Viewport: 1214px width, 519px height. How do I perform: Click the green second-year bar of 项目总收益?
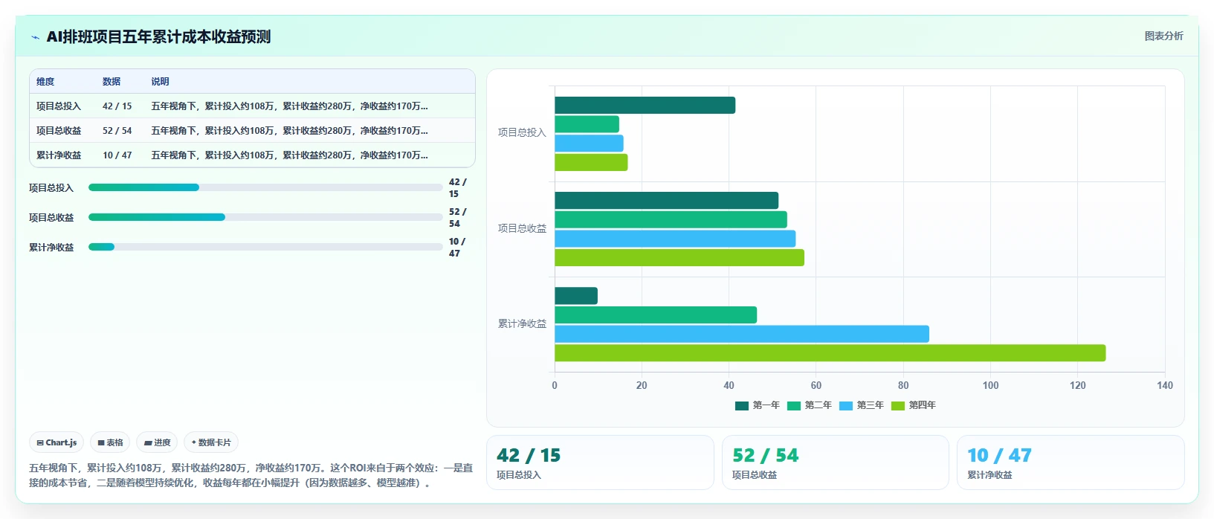[x=671, y=219]
